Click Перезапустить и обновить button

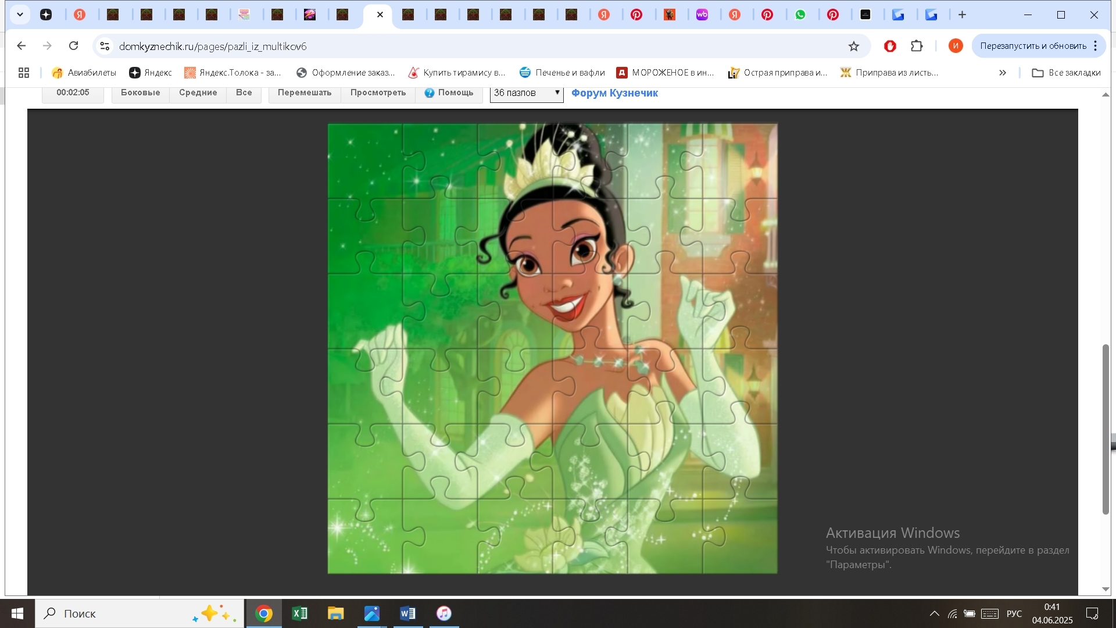1033,46
